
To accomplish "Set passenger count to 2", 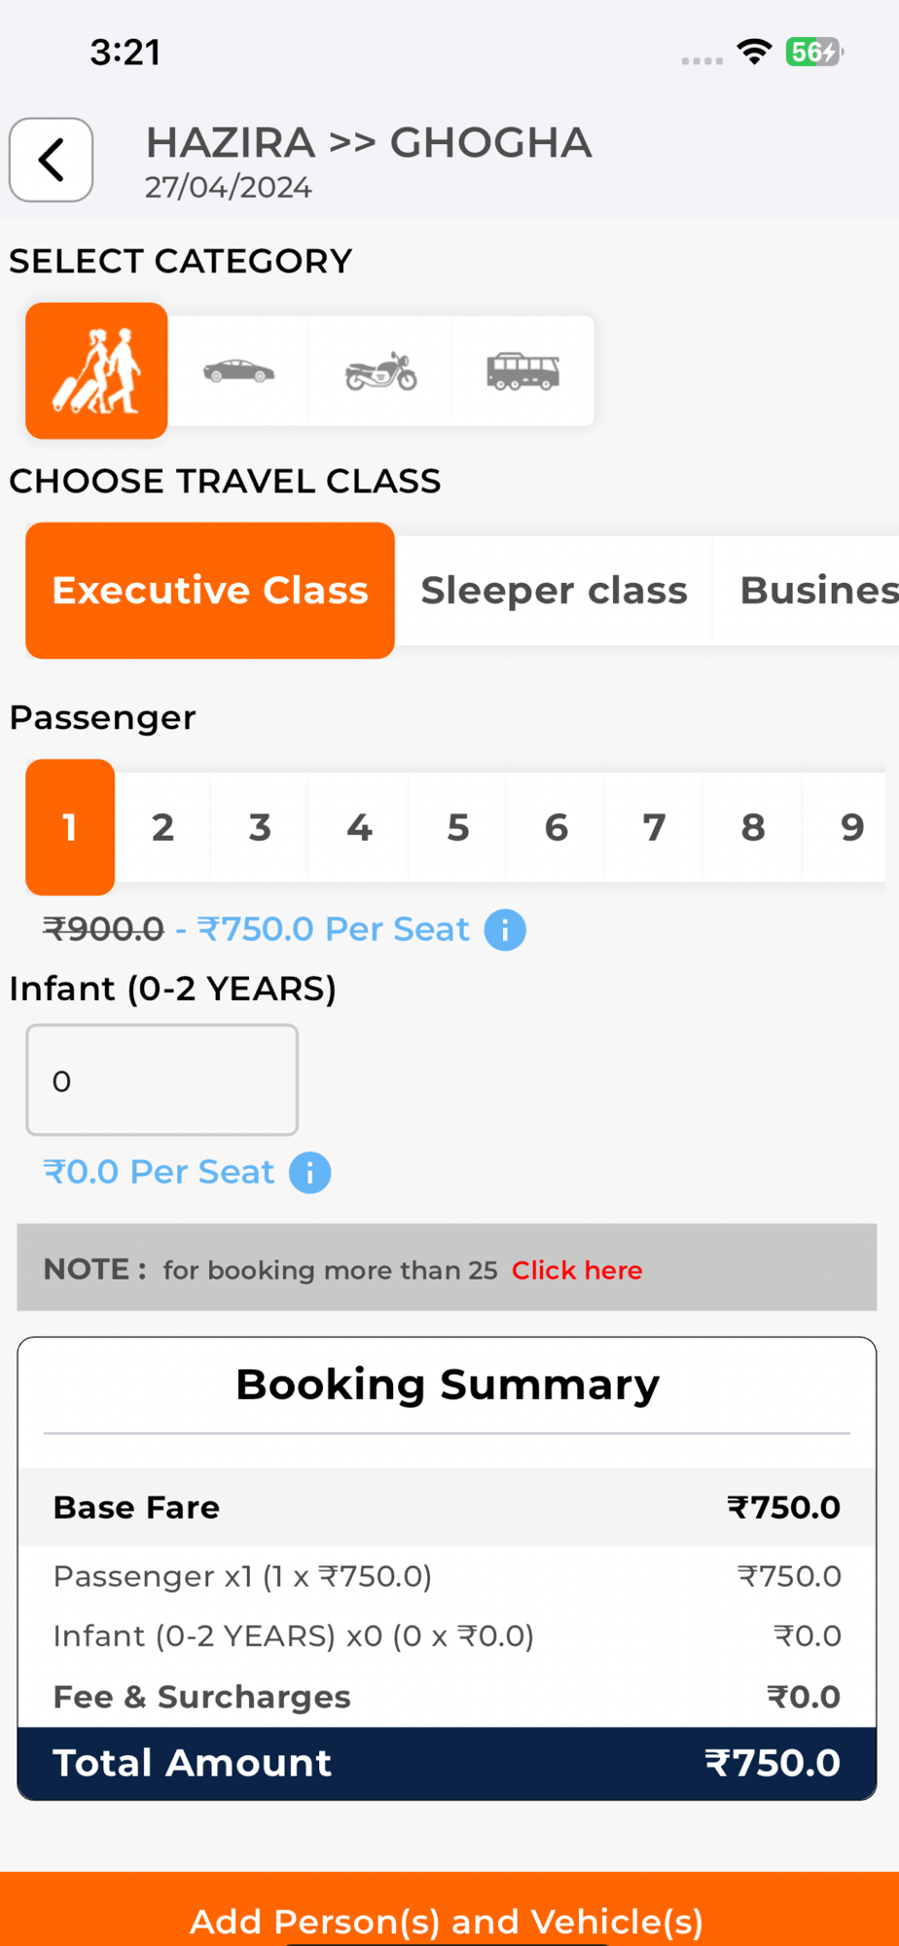I will coord(162,827).
